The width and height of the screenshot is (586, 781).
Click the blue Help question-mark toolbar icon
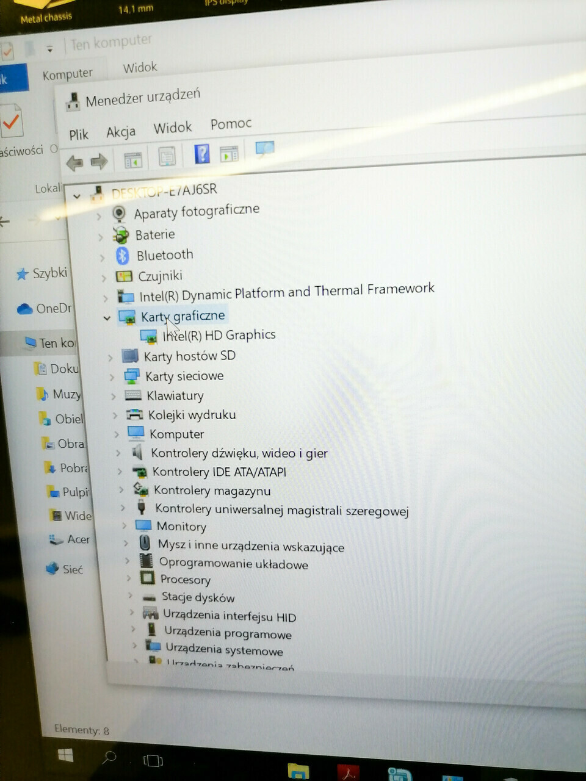[202, 154]
